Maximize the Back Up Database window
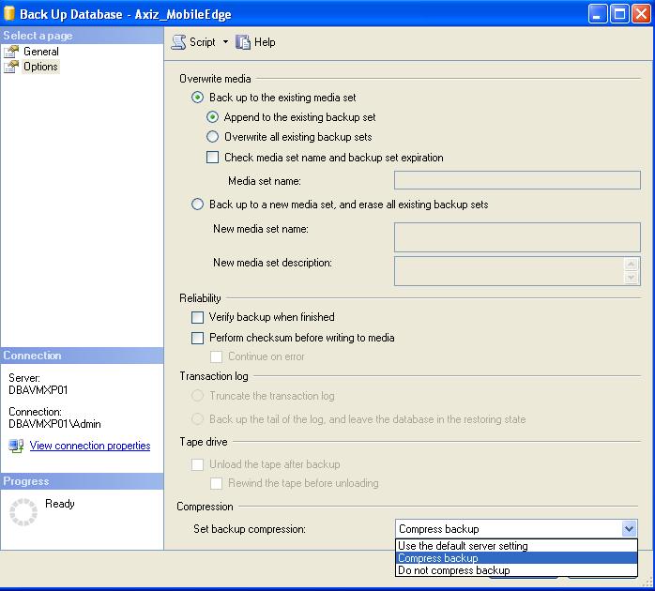Image resolution: width=655 pixels, height=591 pixels. tap(619, 14)
